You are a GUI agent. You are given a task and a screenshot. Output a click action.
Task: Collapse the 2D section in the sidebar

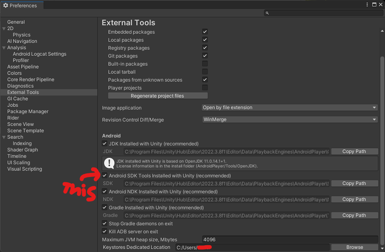click(4, 28)
